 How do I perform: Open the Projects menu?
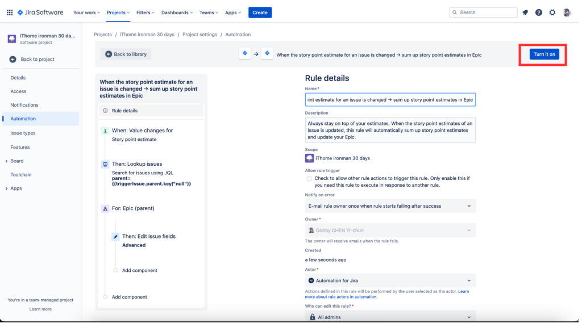118,12
